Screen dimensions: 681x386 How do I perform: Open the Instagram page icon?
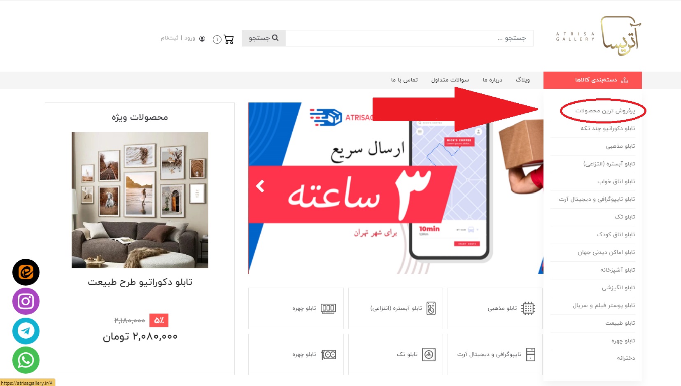pos(26,301)
